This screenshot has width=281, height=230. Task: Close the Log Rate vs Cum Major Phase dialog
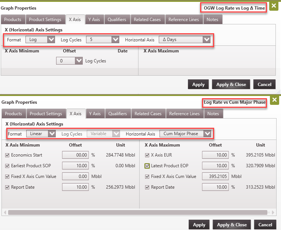pos(274,100)
